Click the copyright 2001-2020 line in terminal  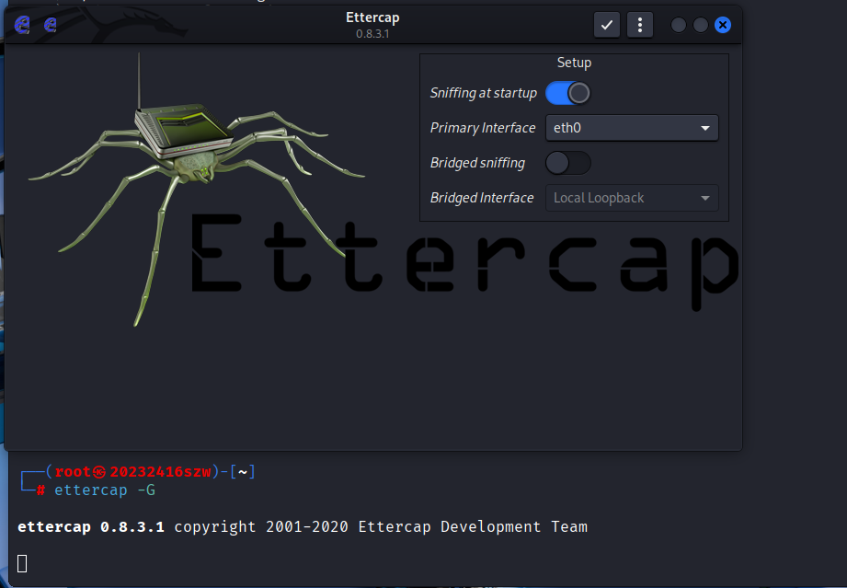pyautogui.click(x=303, y=527)
